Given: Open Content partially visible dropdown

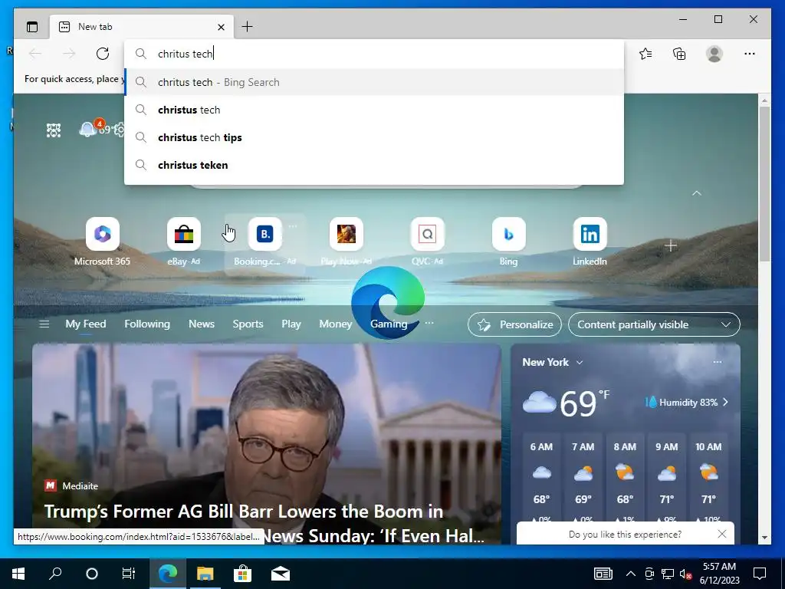Looking at the screenshot, I should (654, 324).
